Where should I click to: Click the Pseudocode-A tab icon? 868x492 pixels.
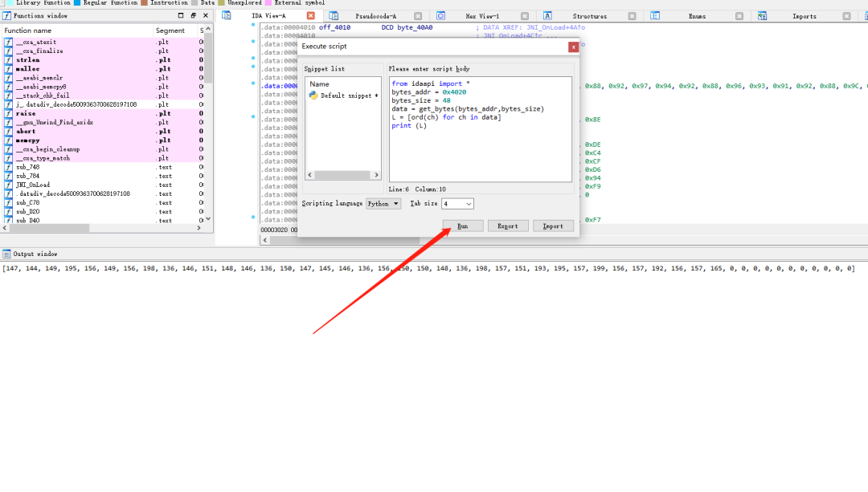pos(334,16)
